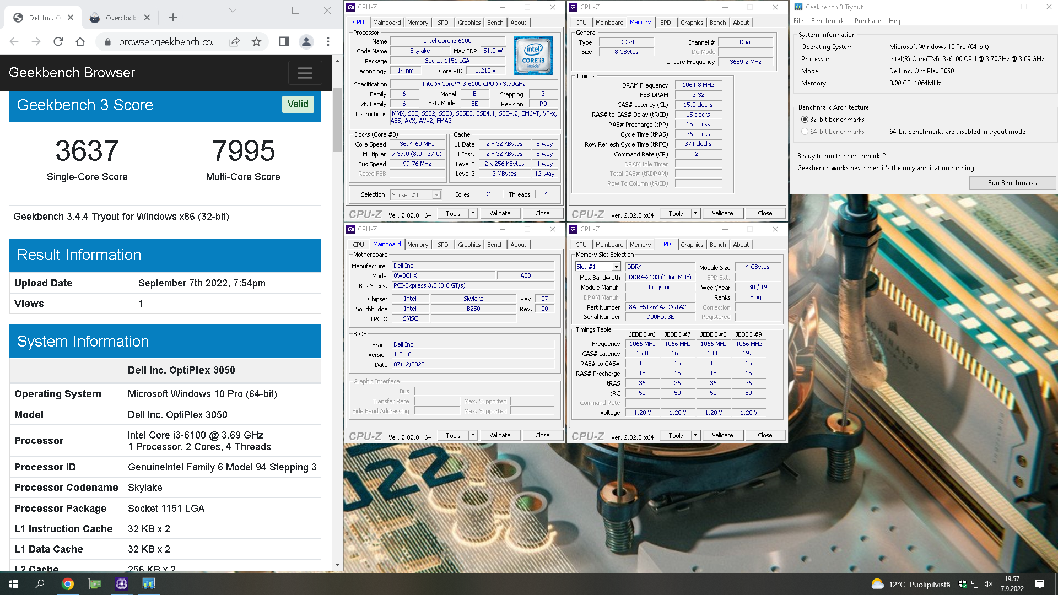The height and width of the screenshot is (595, 1058).
Task: Click Validate in the CPU tab window
Action: coord(500,213)
